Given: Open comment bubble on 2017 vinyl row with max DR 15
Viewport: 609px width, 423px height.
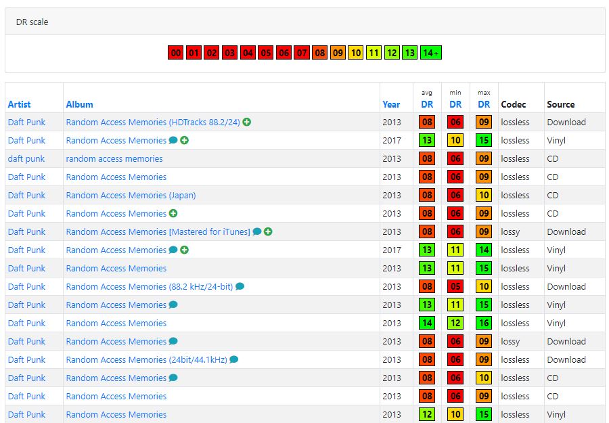Looking at the screenshot, I should tap(173, 140).
